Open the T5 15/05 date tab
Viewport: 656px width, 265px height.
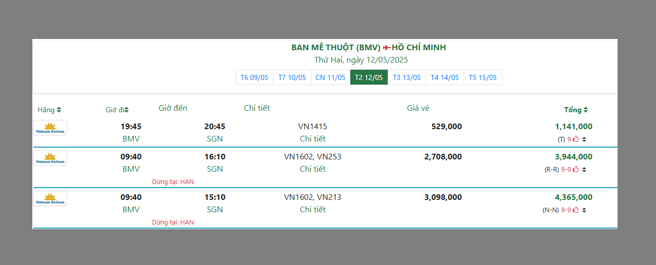click(483, 77)
